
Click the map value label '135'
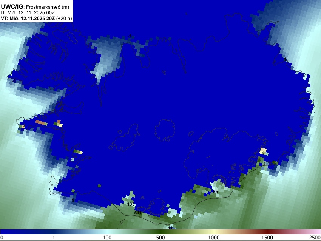click(x=131, y=204)
